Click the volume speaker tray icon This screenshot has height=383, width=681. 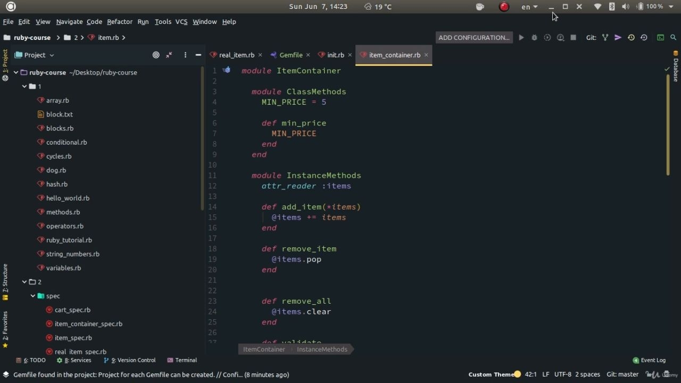pyautogui.click(x=626, y=6)
